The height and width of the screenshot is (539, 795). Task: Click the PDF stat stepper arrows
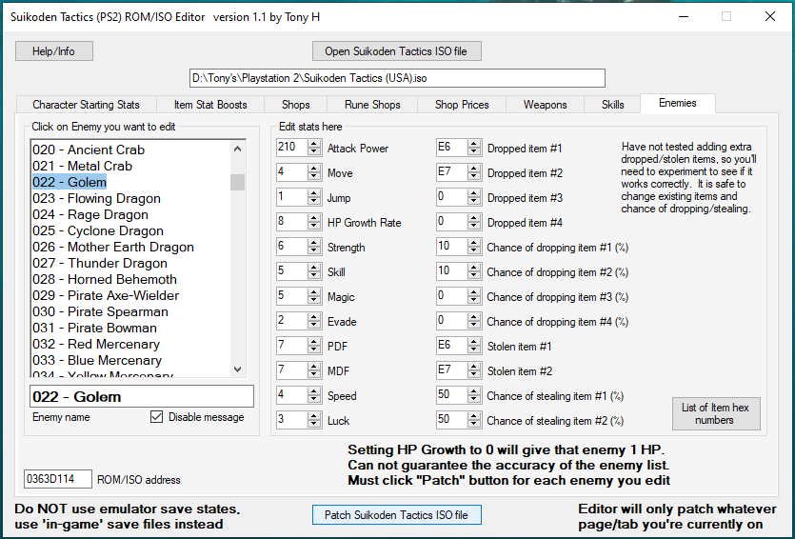point(314,346)
